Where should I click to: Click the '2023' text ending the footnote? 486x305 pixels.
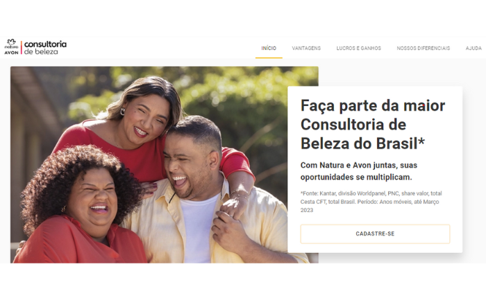pyautogui.click(x=307, y=210)
